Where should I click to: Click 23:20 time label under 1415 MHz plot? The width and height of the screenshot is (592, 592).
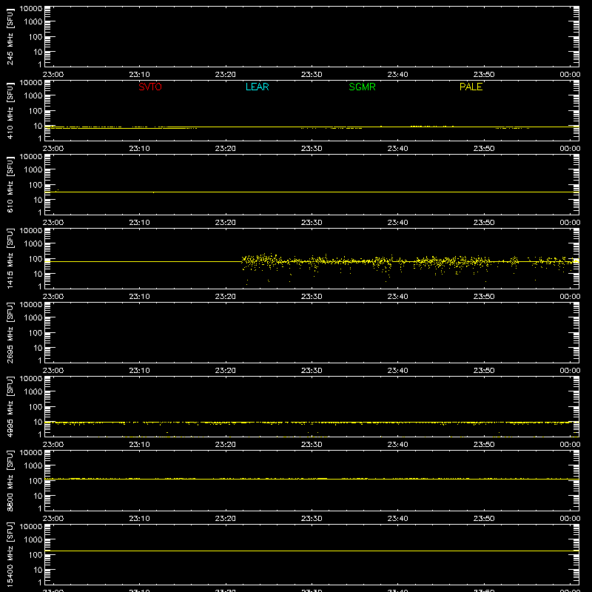point(226,297)
